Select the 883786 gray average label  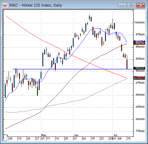[139, 78]
